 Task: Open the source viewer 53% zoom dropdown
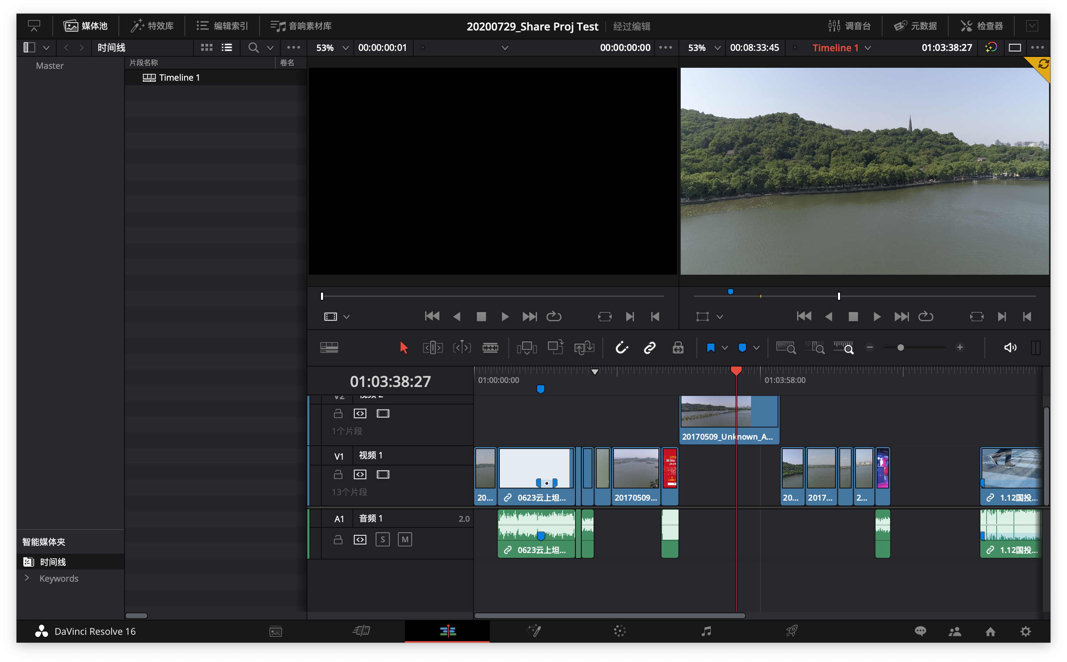[345, 48]
